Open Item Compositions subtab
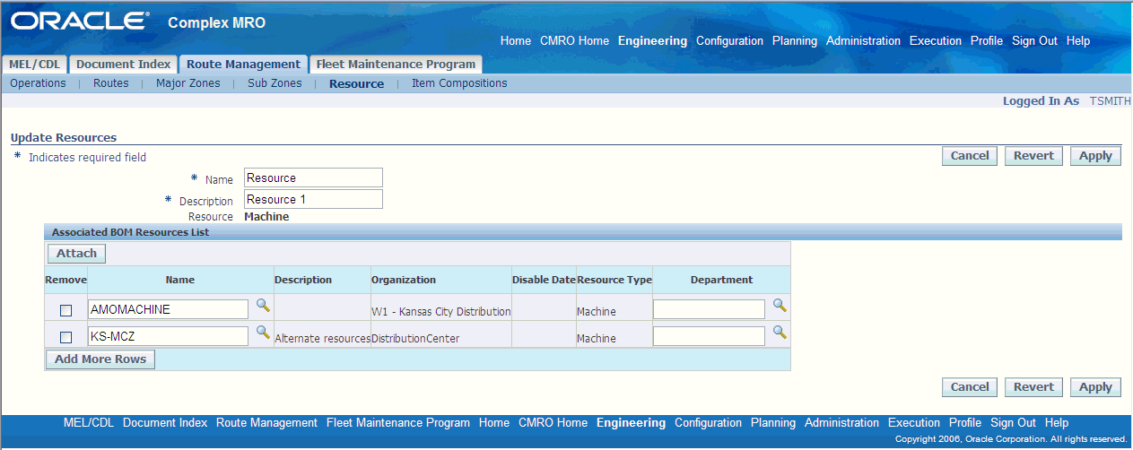The width and height of the screenshot is (1133, 450). (x=459, y=83)
